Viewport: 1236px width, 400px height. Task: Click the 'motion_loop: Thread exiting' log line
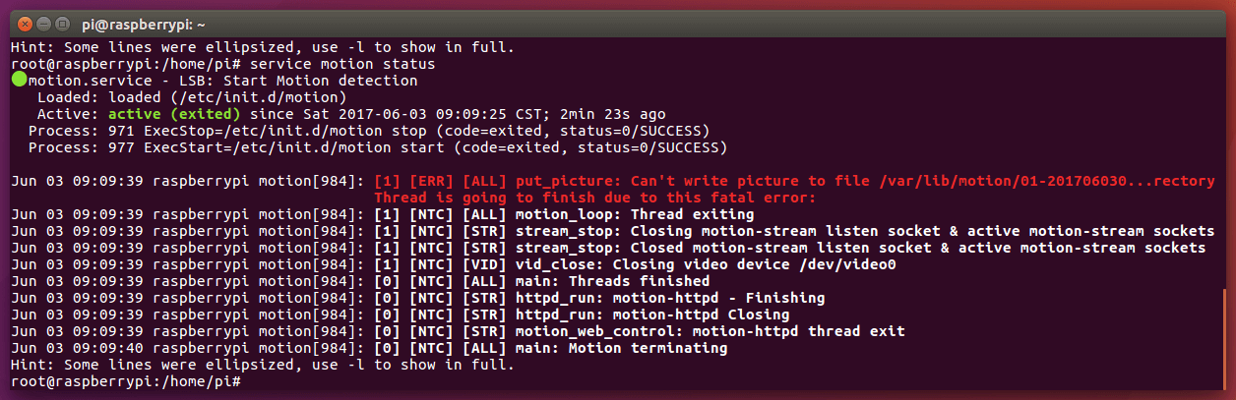pyautogui.click(x=635, y=214)
